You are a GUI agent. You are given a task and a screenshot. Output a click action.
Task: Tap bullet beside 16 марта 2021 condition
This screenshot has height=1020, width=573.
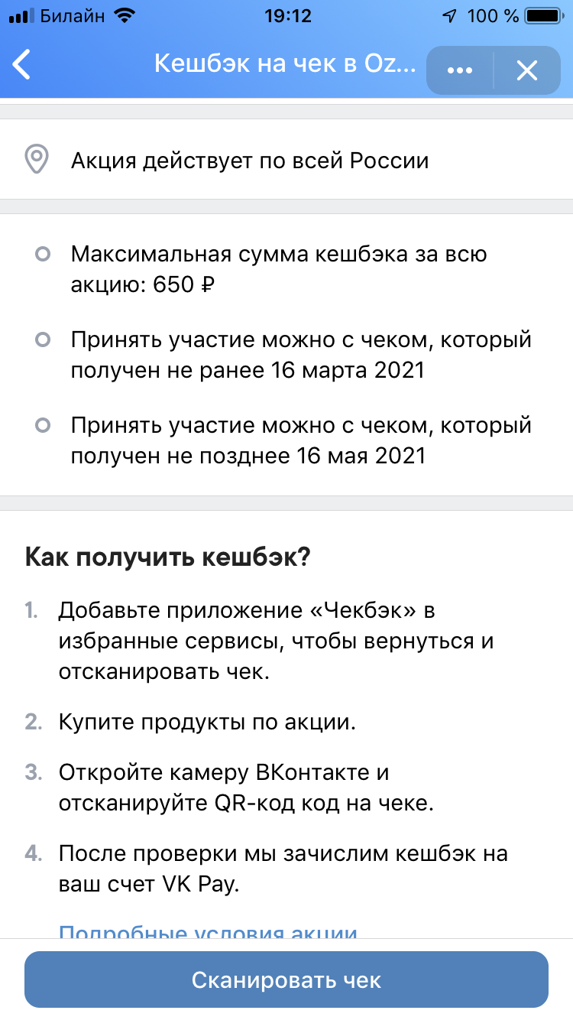[44, 339]
